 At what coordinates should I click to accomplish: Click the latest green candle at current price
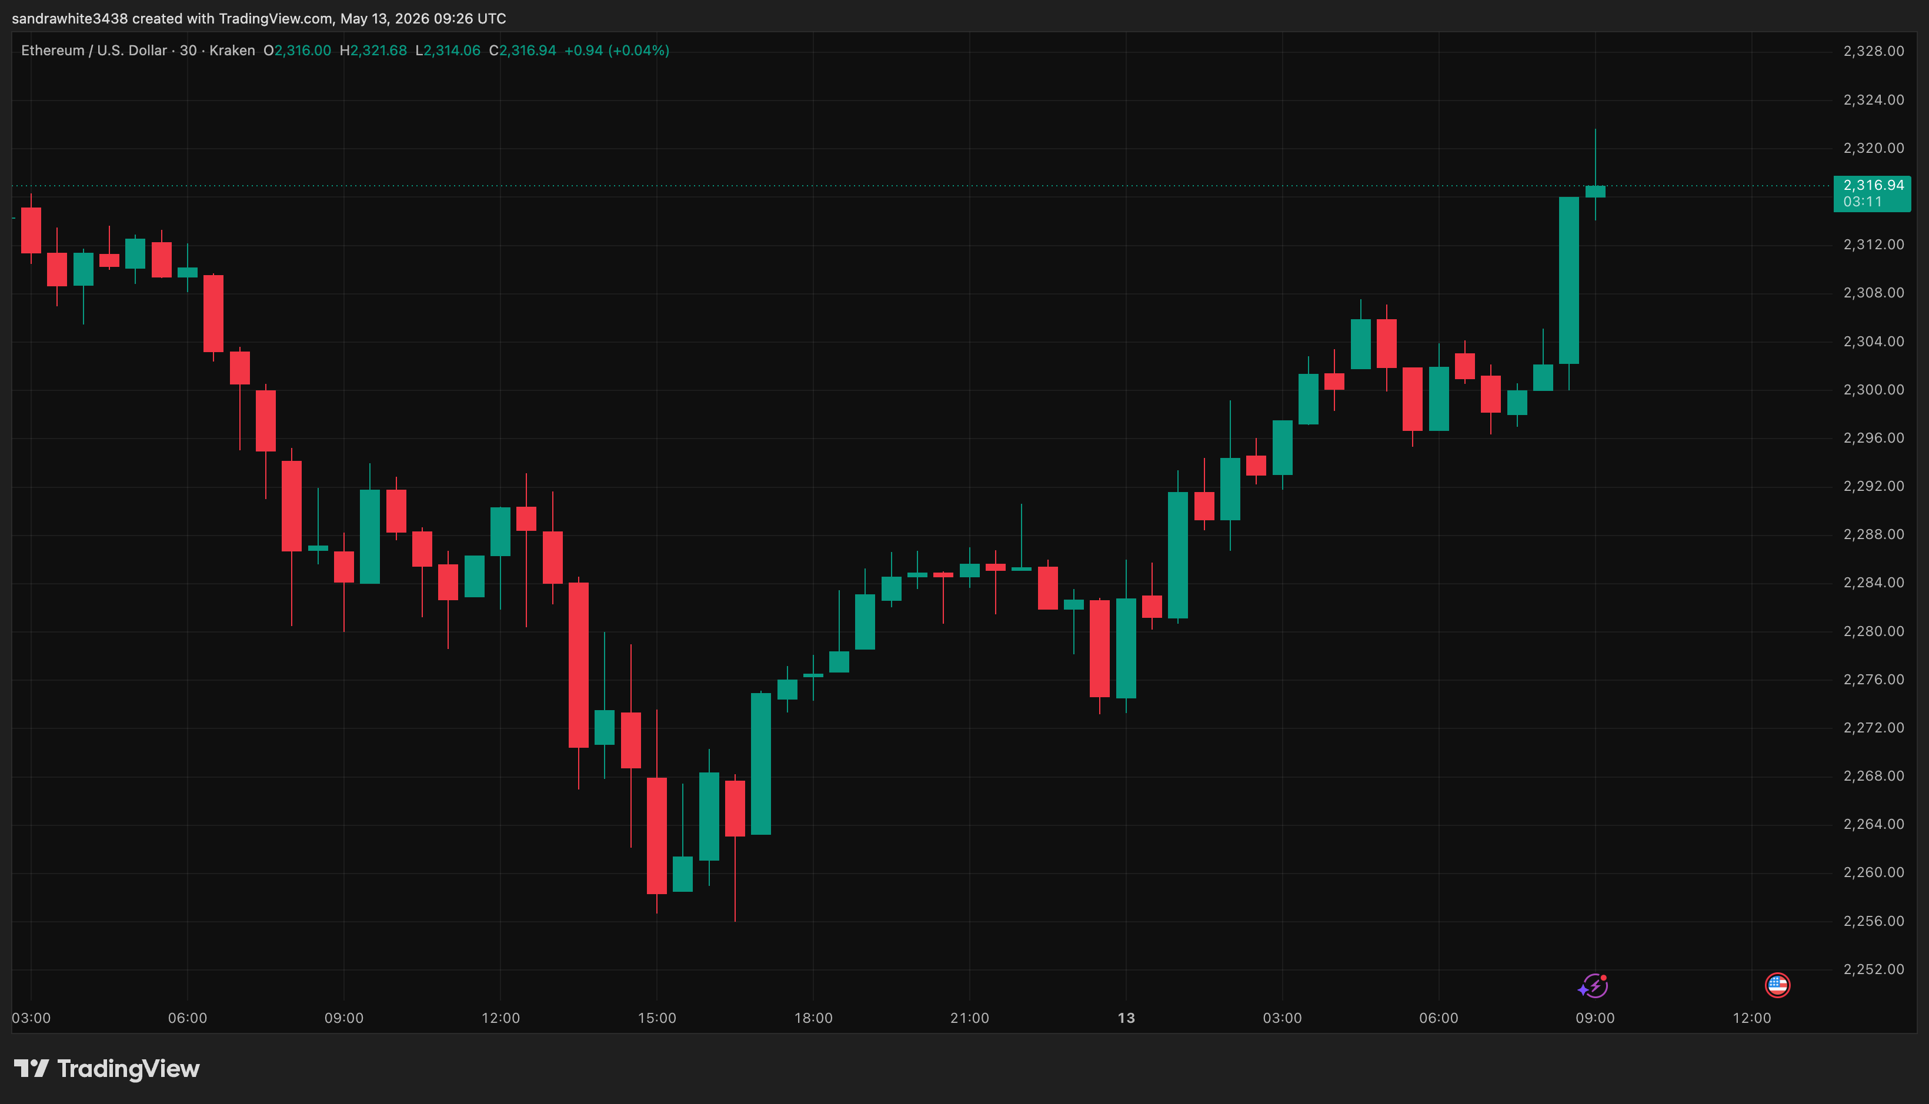coord(1595,191)
